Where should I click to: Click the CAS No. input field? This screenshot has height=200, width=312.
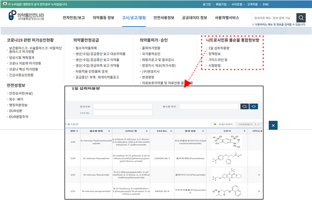coord(123,113)
